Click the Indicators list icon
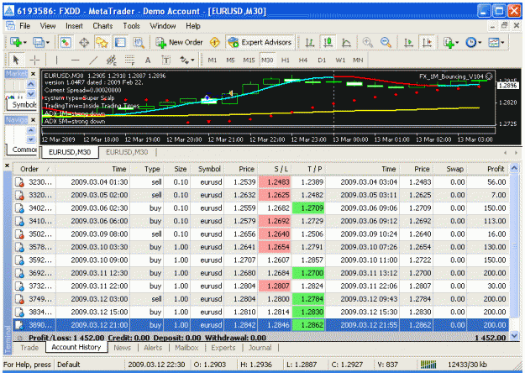The image size is (525, 373). point(449,43)
